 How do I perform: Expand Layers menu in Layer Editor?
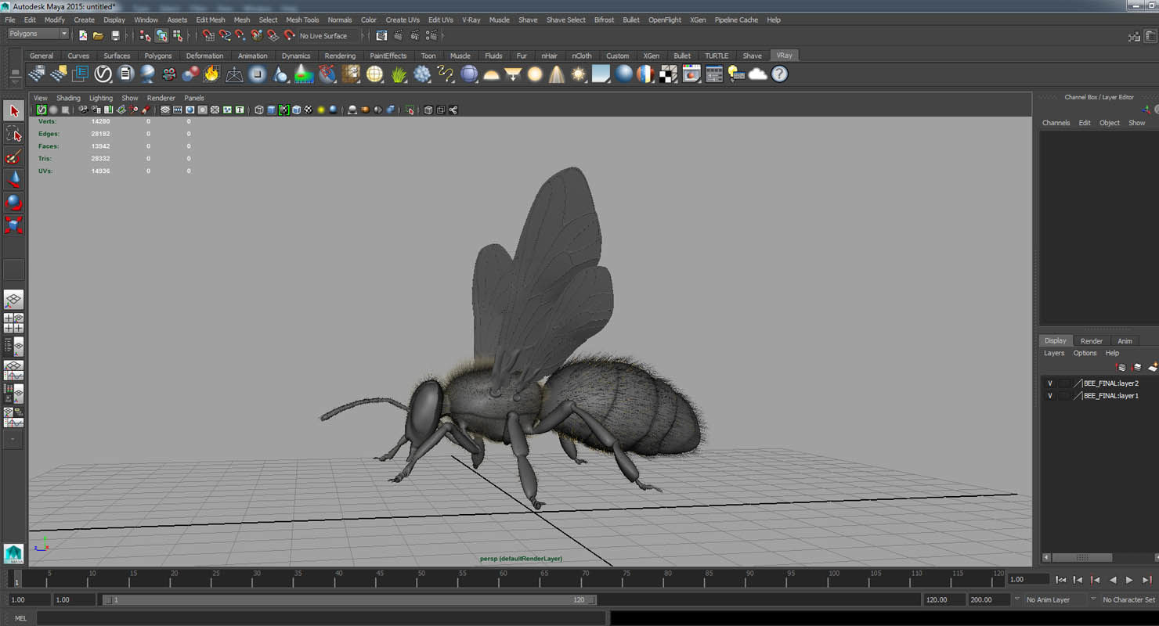(1054, 353)
